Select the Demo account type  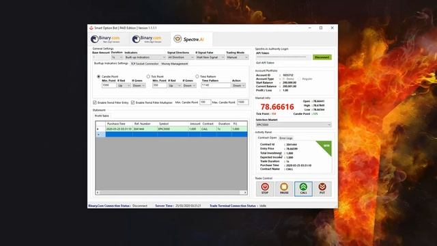point(284,79)
